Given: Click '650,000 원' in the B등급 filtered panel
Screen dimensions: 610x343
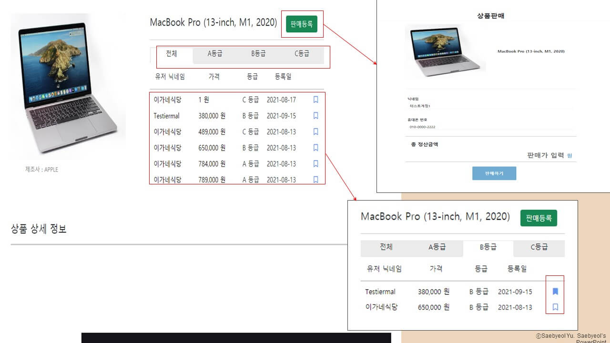Looking at the screenshot, I should click(434, 307).
